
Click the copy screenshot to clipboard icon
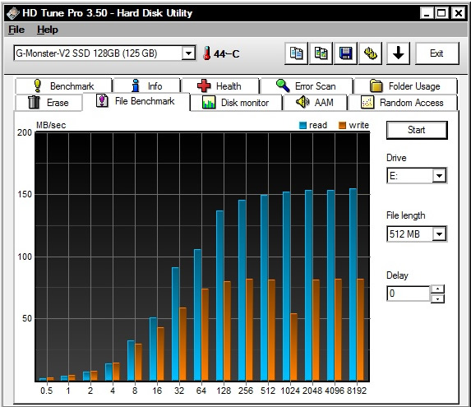pyautogui.click(x=321, y=53)
